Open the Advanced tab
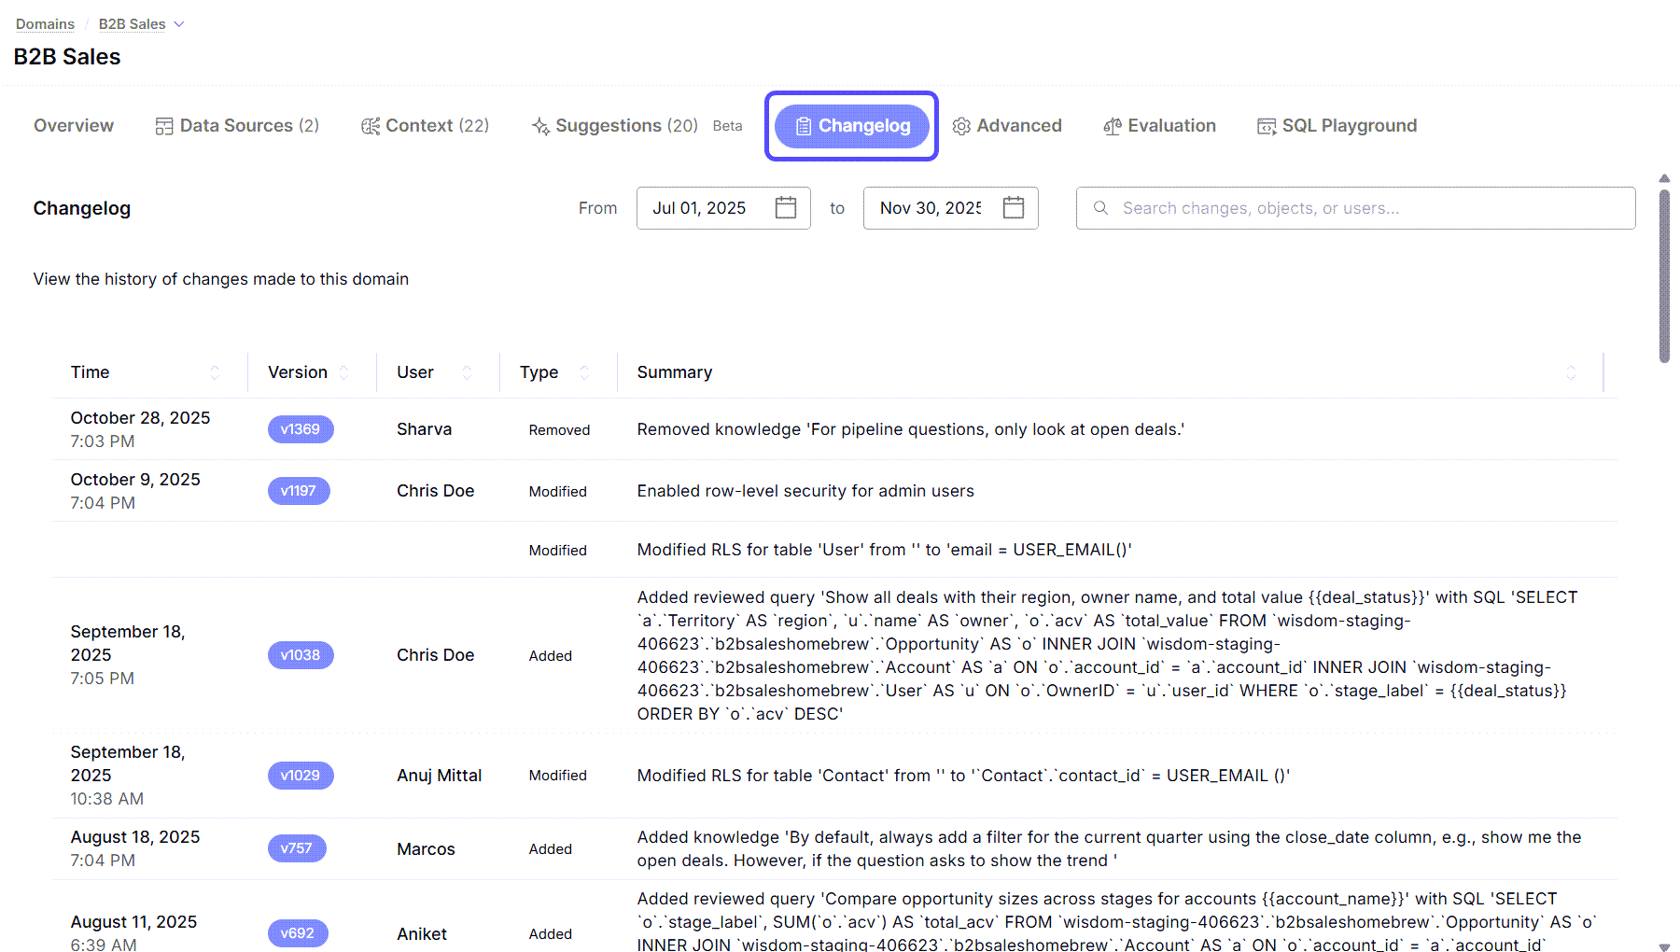The width and height of the screenshot is (1680, 952). click(x=1007, y=126)
